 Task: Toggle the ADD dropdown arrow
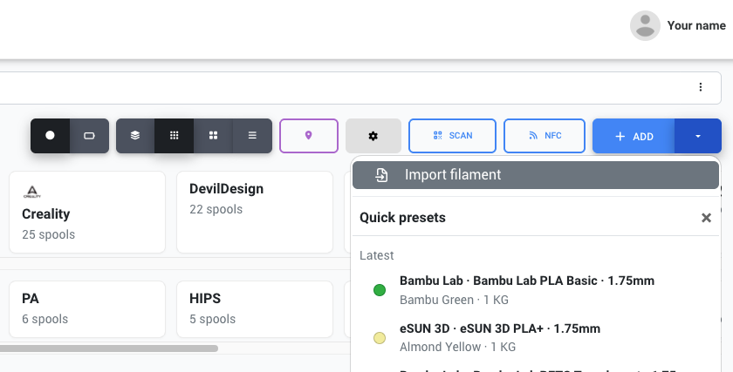coord(698,136)
